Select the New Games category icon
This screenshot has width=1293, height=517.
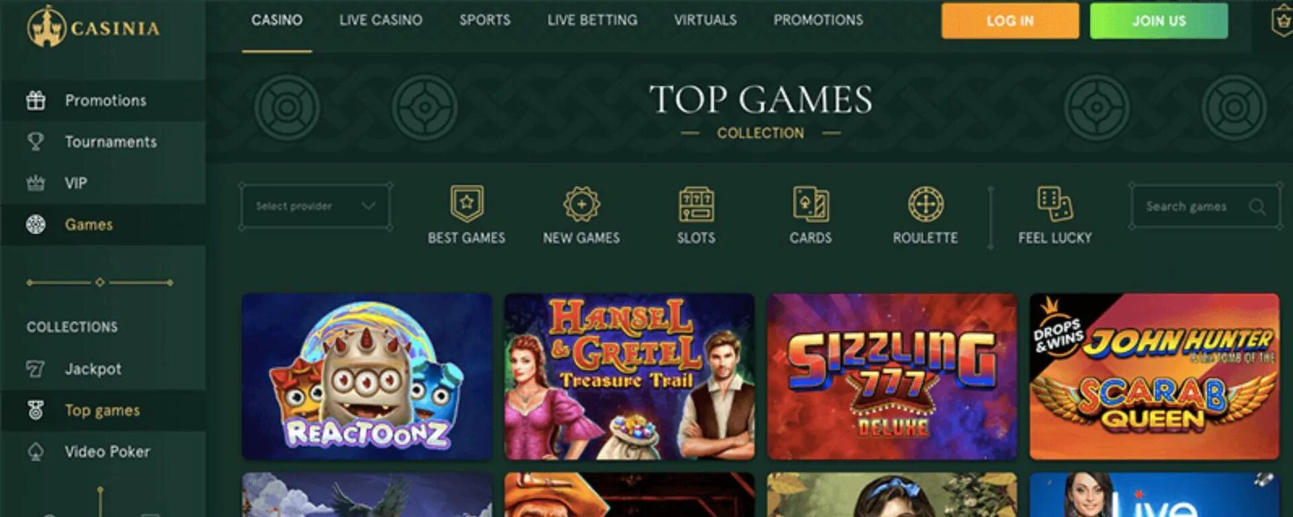click(582, 204)
